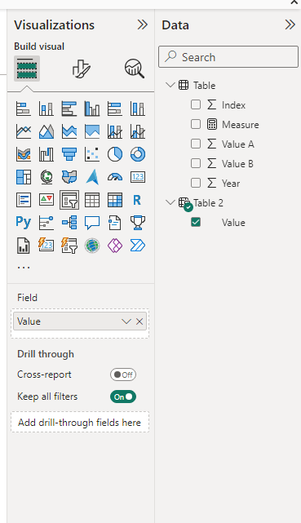Viewport: 301px width, 523px height.
Task: Select the Decomposition tree visual
Action: (x=69, y=223)
